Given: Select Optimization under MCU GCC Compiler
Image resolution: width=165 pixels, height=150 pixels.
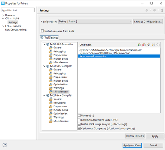Looking at the screenshot, I should tap(60, 85).
